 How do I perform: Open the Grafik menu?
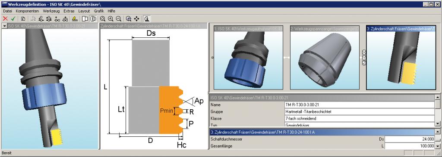point(99,11)
